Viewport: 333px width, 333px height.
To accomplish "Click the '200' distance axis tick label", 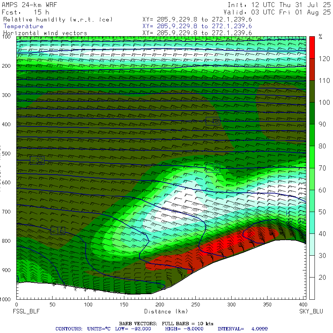I will 160,305.
